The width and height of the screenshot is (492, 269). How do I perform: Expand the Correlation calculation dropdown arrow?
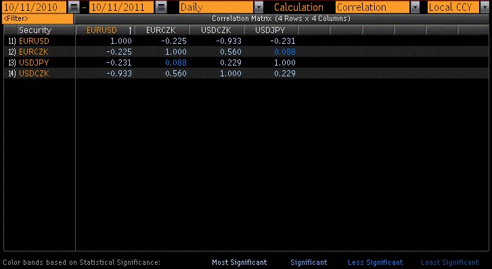pyautogui.click(x=415, y=7)
